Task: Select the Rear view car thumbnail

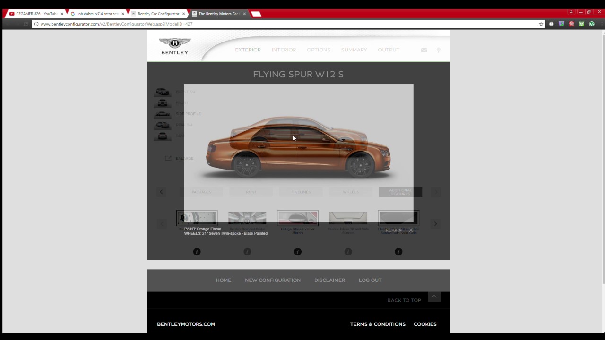Action: (162, 136)
